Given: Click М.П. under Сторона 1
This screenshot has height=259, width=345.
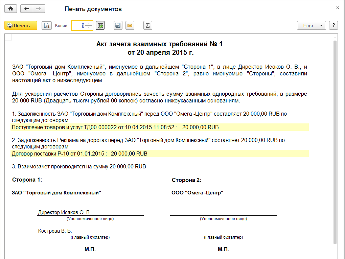Looking at the screenshot, I should [90, 249].
